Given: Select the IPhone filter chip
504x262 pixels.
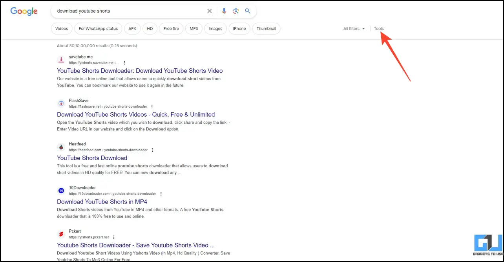Looking at the screenshot, I should [x=239, y=29].
